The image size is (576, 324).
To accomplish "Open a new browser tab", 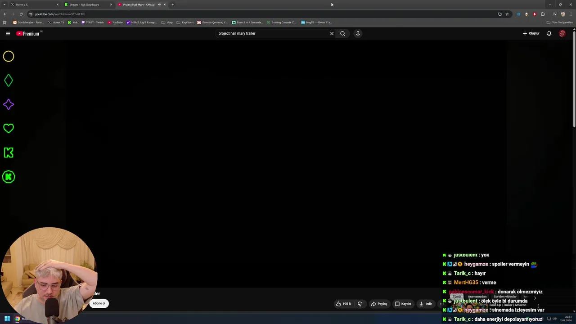I will [173, 4].
